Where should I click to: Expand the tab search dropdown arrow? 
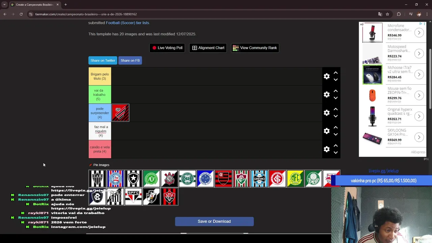click(4, 5)
